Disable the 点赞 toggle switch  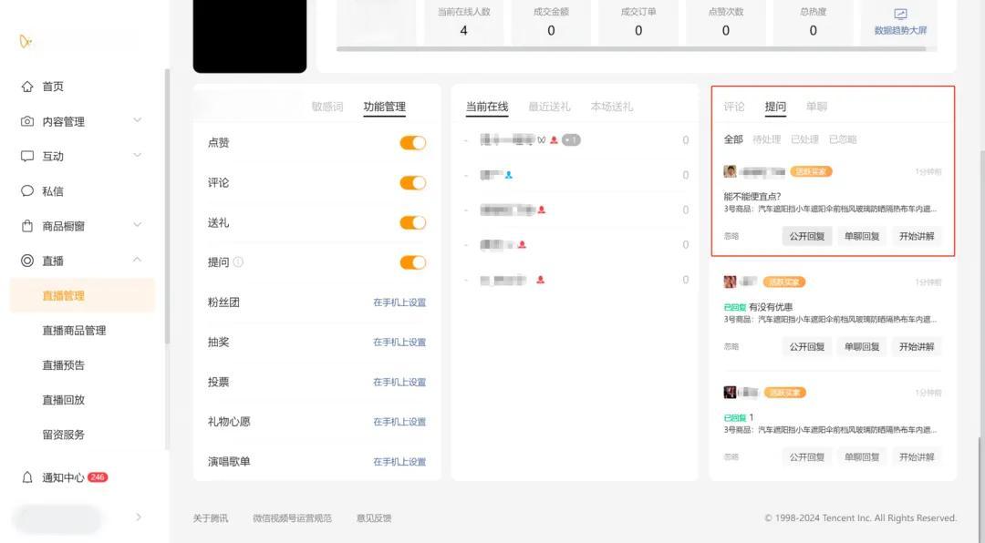[412, 143]
